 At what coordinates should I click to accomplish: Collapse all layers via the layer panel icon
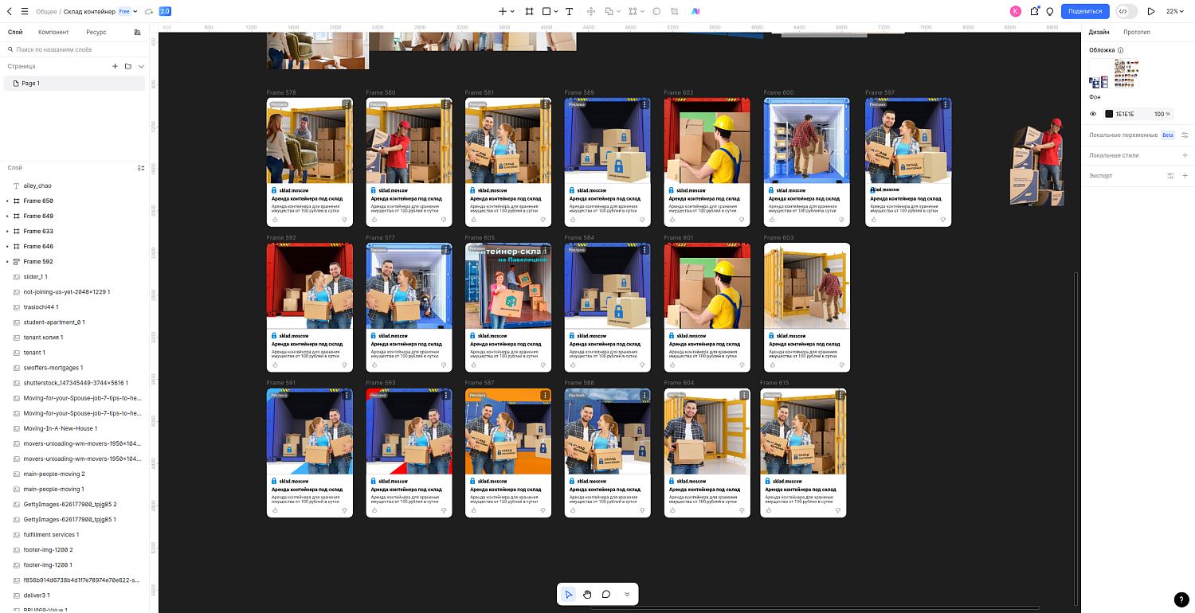[x=141, y=168]
